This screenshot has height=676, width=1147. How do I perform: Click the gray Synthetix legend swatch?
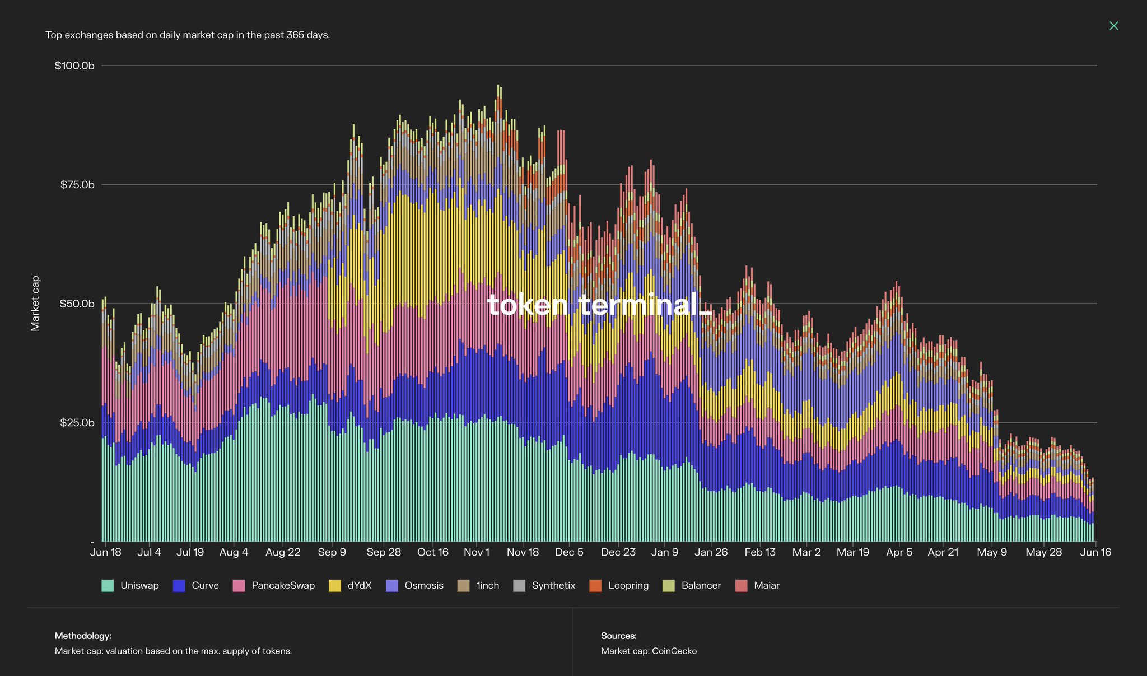click(520, 585)
